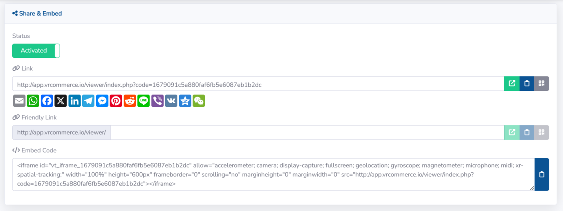Share link on WhatsApp
This screenshot has width=563, height=211.
coord(33,101)
